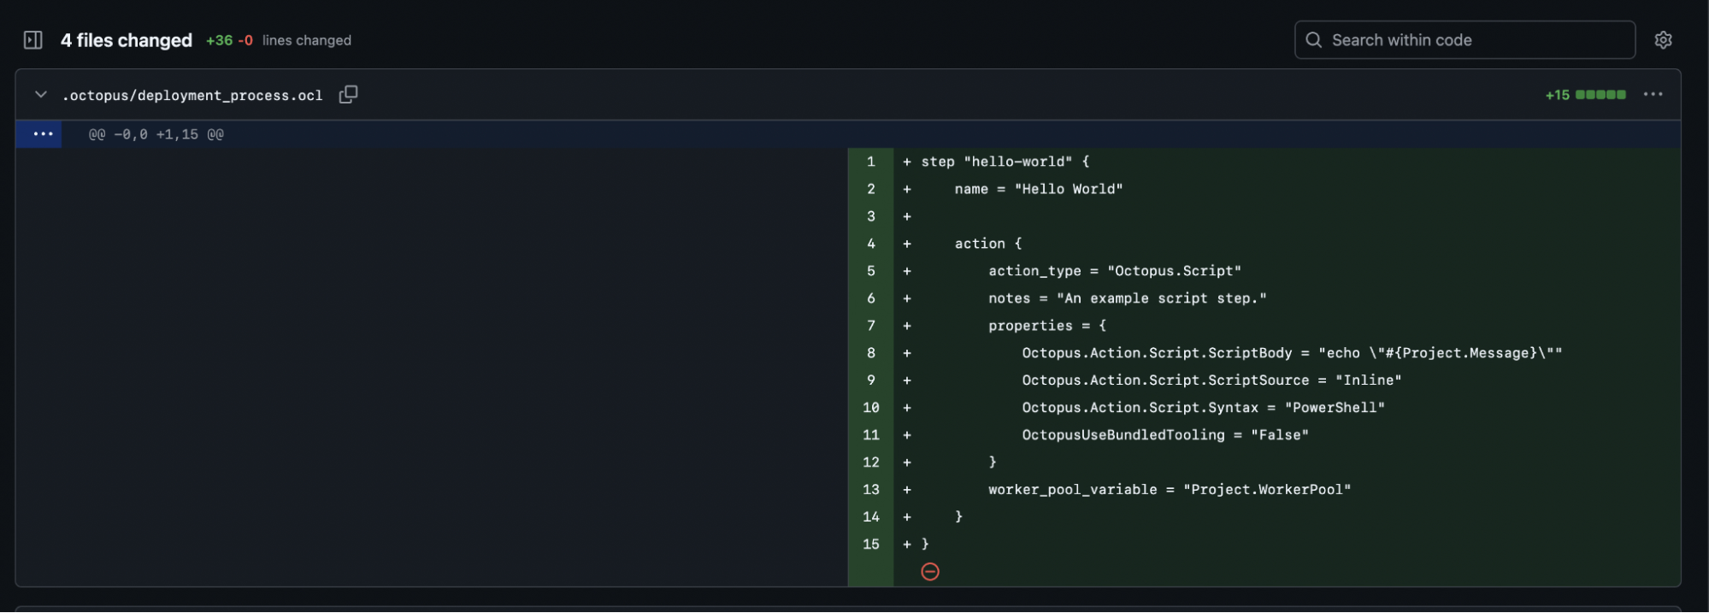1709x613 pixels.
Task: Open the .octopus/deployment_process.ocl file link
Action: pyautogui.click(x=192, y=96)
